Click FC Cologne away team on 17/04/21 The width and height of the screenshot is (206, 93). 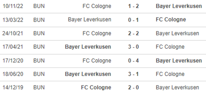coord(170,47)
